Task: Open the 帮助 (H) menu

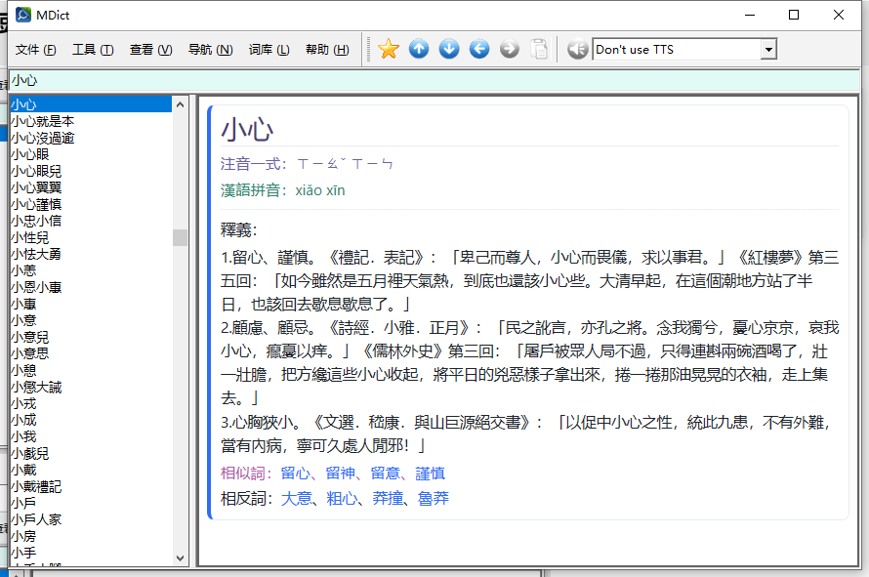Action: [x=327, y=50]
